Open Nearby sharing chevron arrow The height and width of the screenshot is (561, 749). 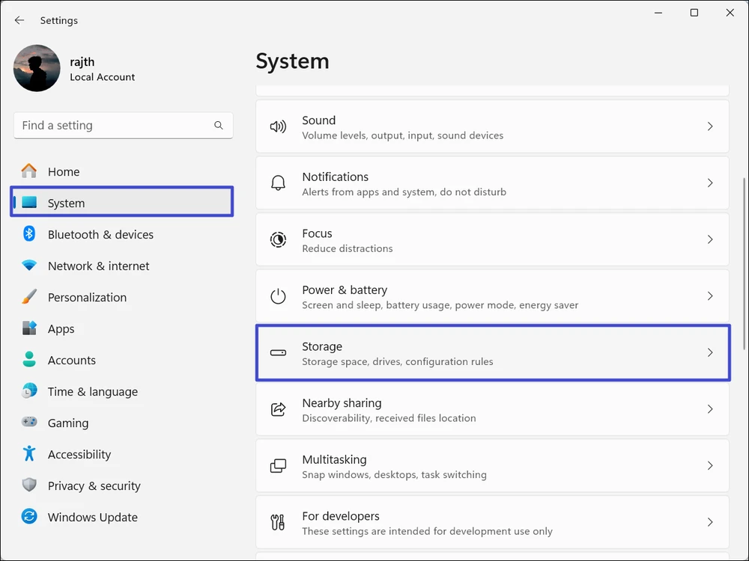tap(710, 409)
